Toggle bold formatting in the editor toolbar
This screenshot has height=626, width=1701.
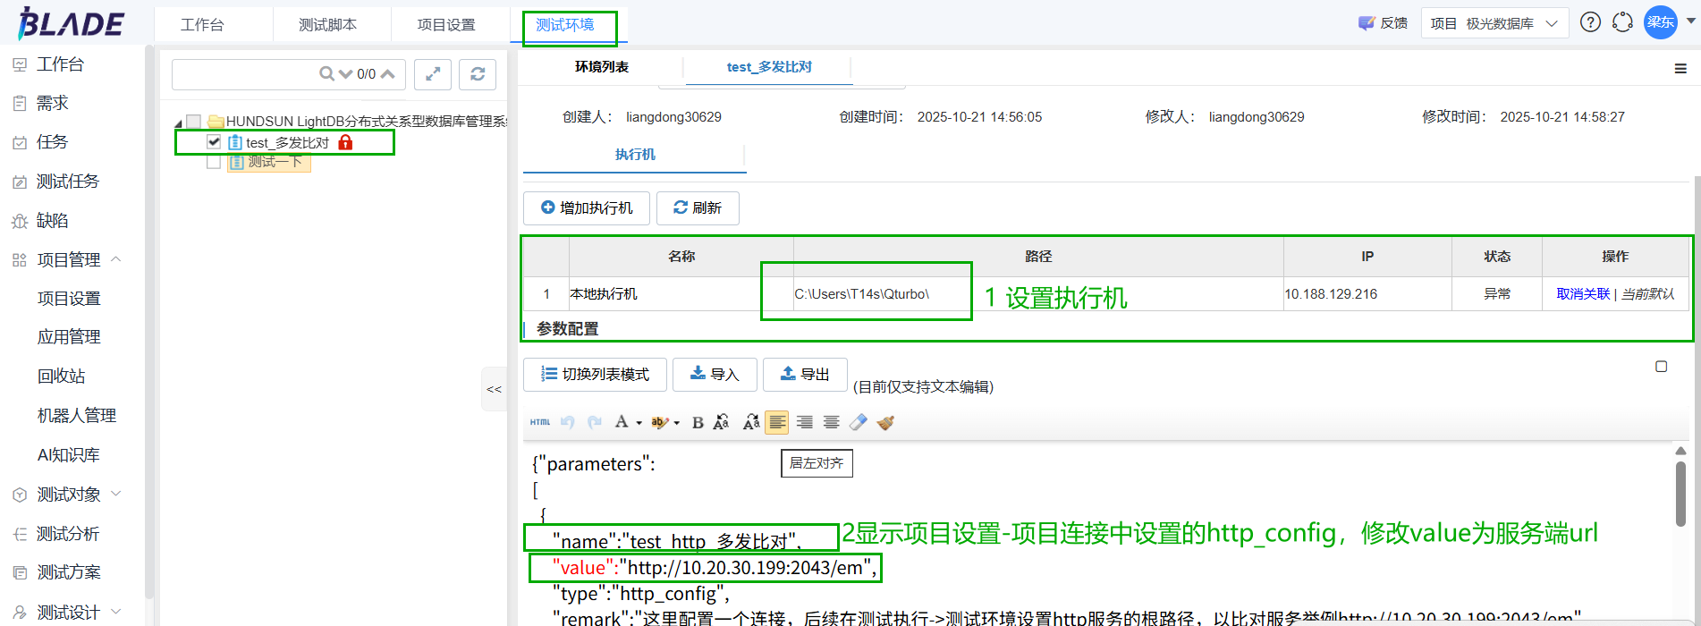pyautogui.click(x=698, y=423)
